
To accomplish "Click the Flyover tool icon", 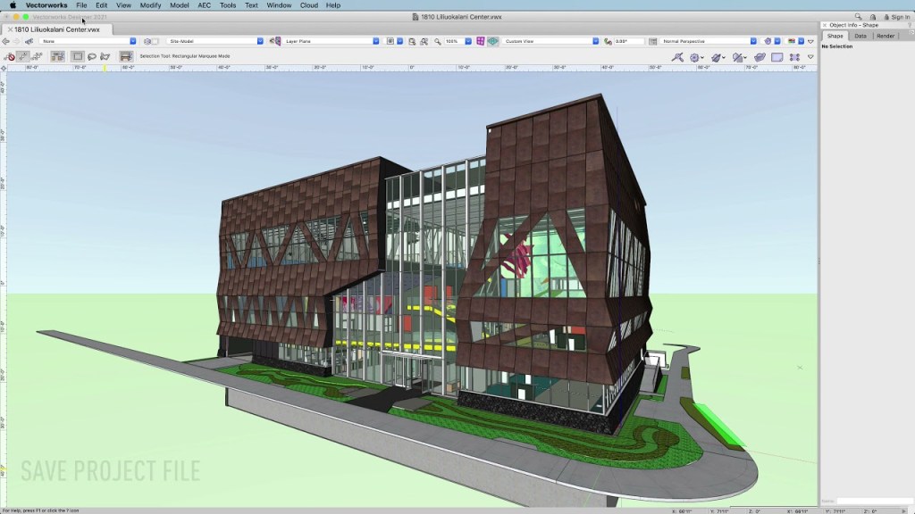I will (x=678, y=57).
